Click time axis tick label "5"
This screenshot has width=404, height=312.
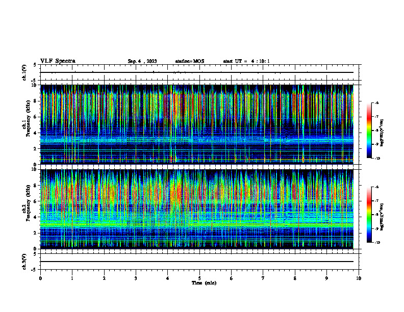coord(199,278)
